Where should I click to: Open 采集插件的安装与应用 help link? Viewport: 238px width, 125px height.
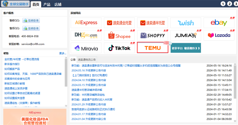click(x=17, y=79)
